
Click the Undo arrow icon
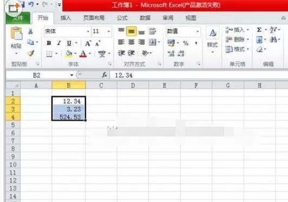pyautogui.click(x=31, y=4)
